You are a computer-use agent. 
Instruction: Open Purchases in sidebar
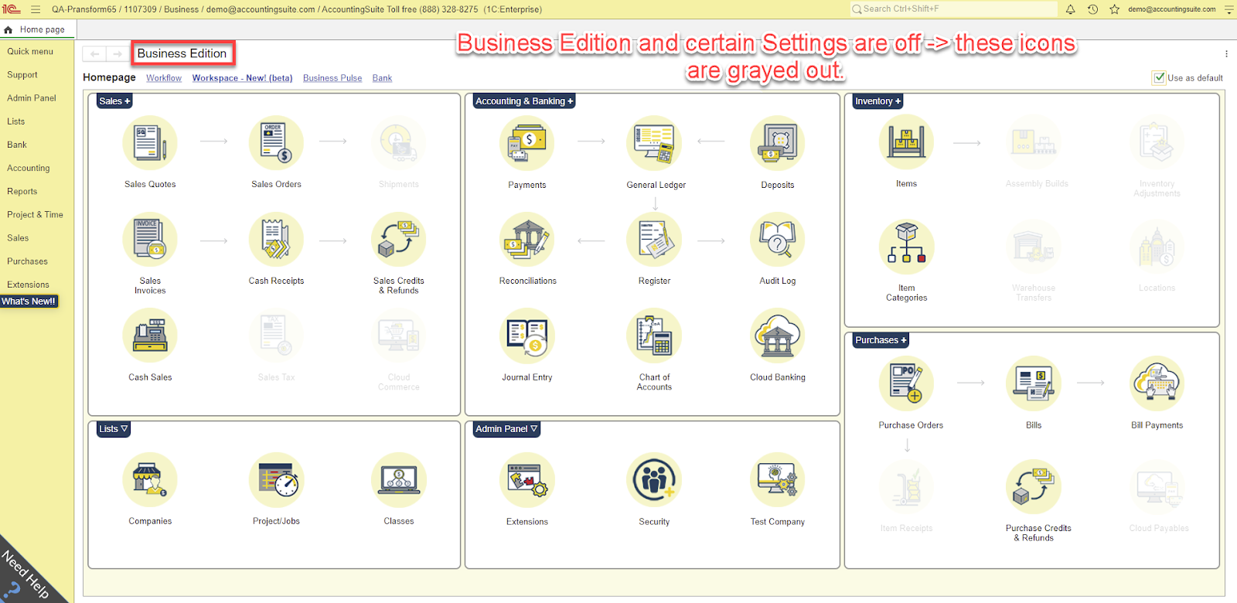tap(28, 261)
